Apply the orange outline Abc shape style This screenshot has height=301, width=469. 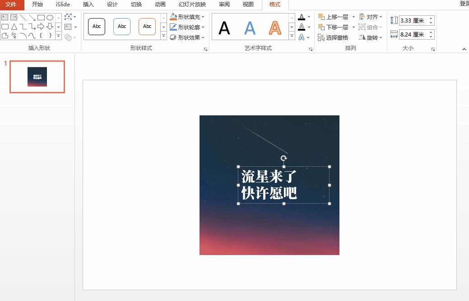point(147,26)
